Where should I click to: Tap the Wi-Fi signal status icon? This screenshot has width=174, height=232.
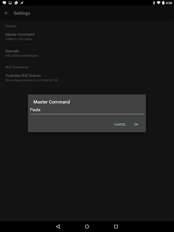tap(158, 3)
